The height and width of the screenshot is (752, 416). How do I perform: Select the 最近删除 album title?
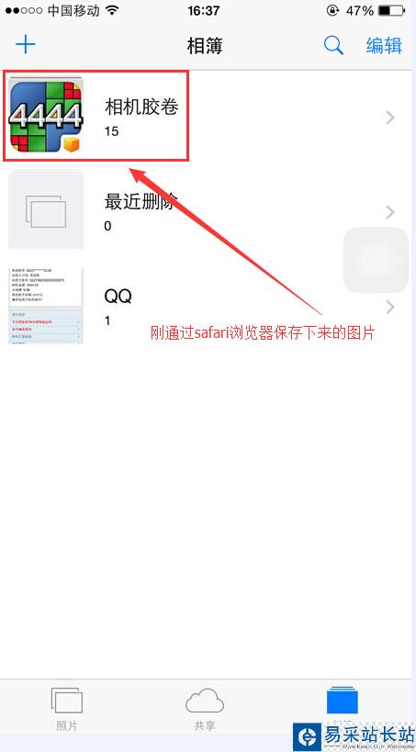(x=141, y=201)
